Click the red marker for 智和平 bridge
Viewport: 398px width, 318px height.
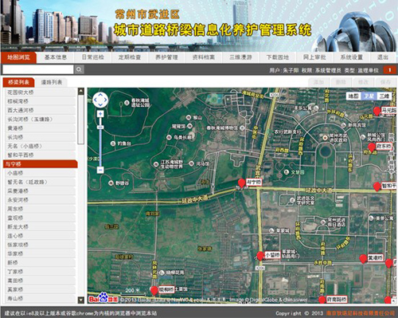coord(377,186)
